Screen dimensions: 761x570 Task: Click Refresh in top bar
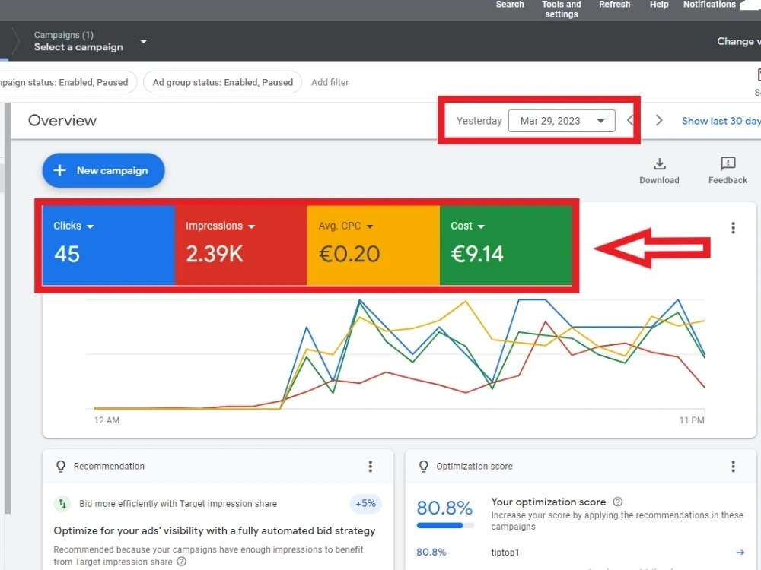pyautogui.click(x=614, y=5)
